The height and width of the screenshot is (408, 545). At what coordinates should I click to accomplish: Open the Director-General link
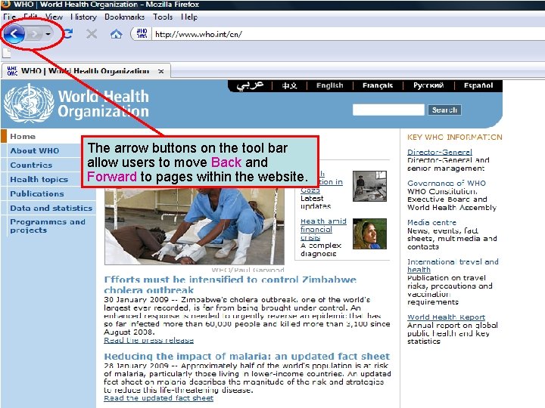[440, 152]
